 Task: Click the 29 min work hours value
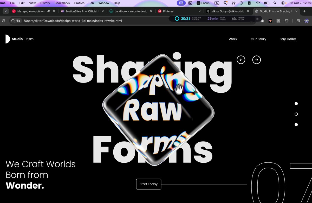[x=213, y=19]
